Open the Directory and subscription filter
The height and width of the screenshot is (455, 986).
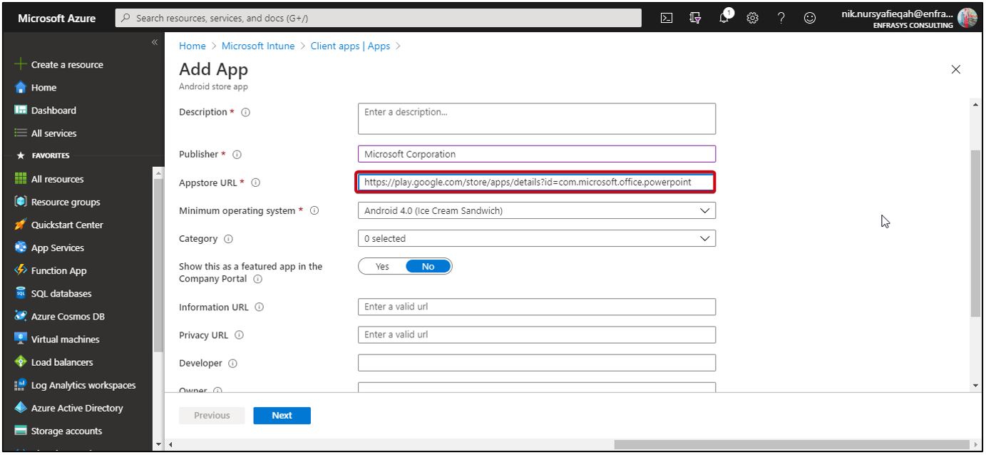(694, 17)
